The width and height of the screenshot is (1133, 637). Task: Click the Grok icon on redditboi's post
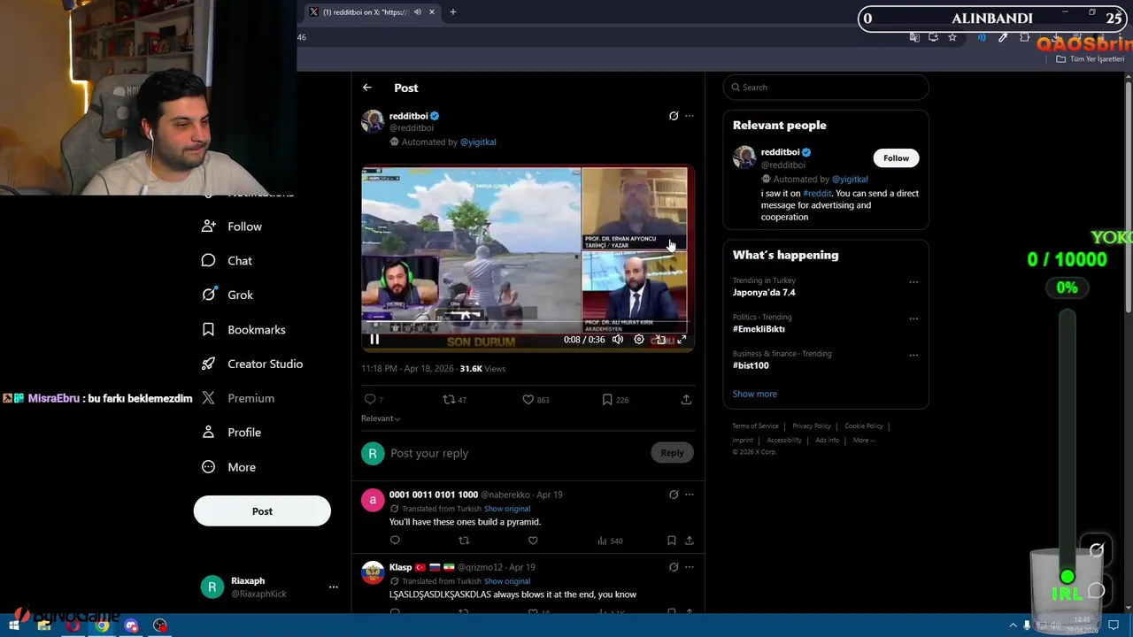pos(674,116)
